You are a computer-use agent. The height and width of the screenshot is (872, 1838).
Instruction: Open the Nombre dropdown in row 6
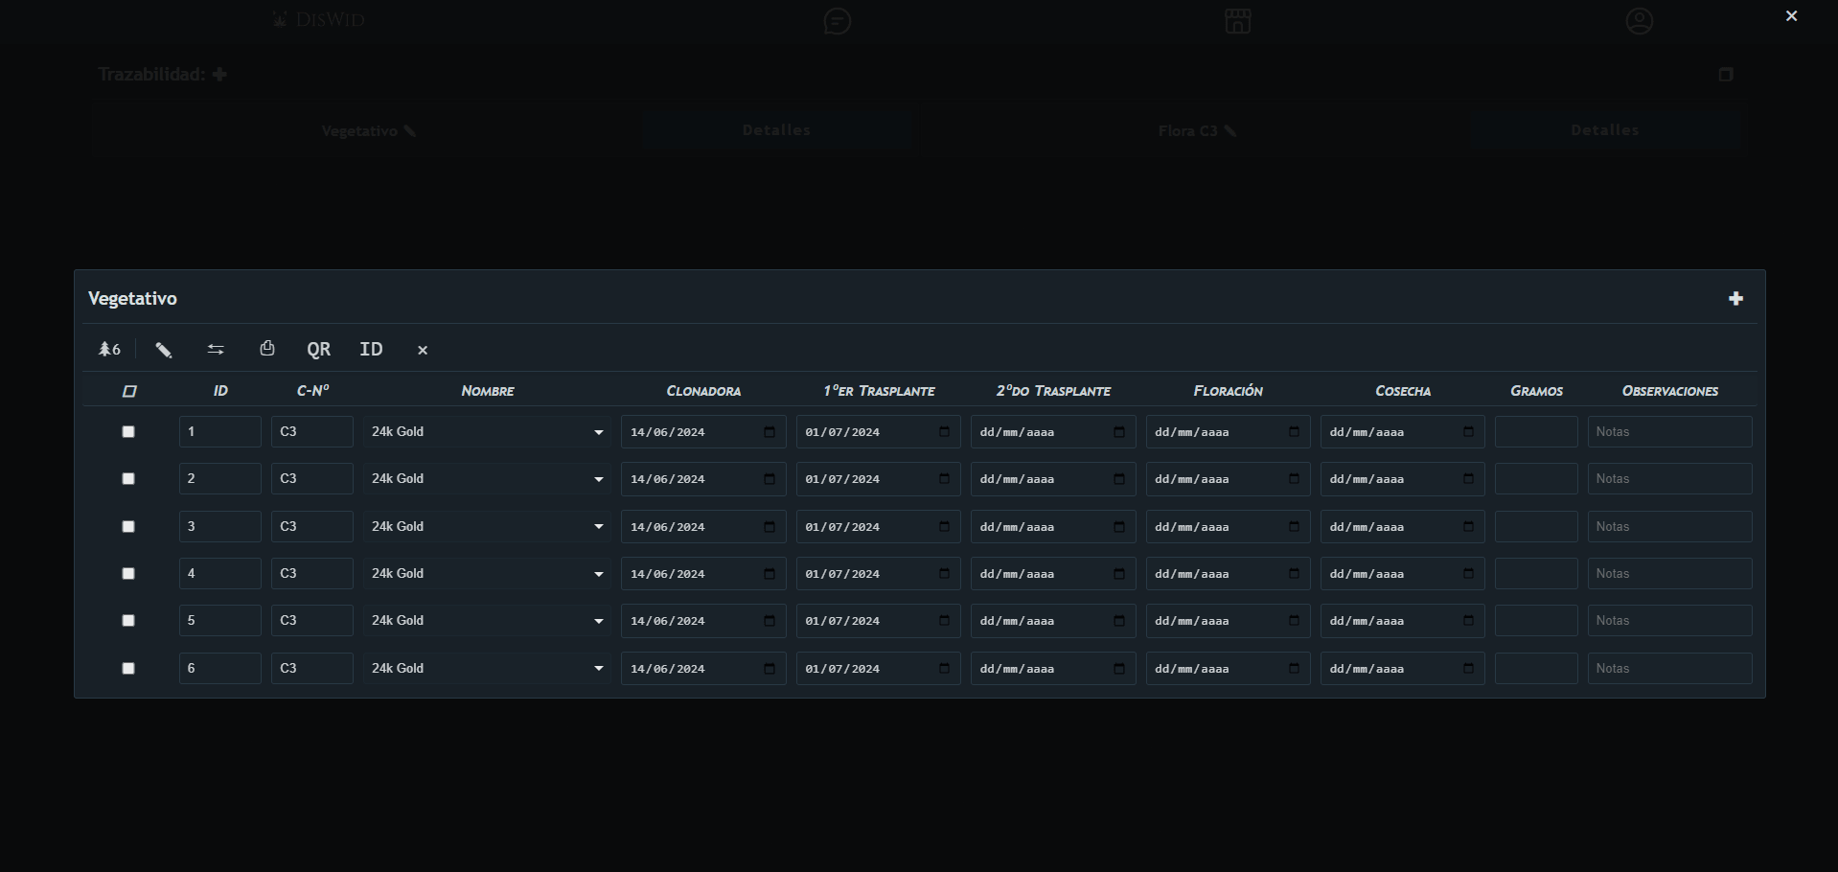(x=486, y=669)
